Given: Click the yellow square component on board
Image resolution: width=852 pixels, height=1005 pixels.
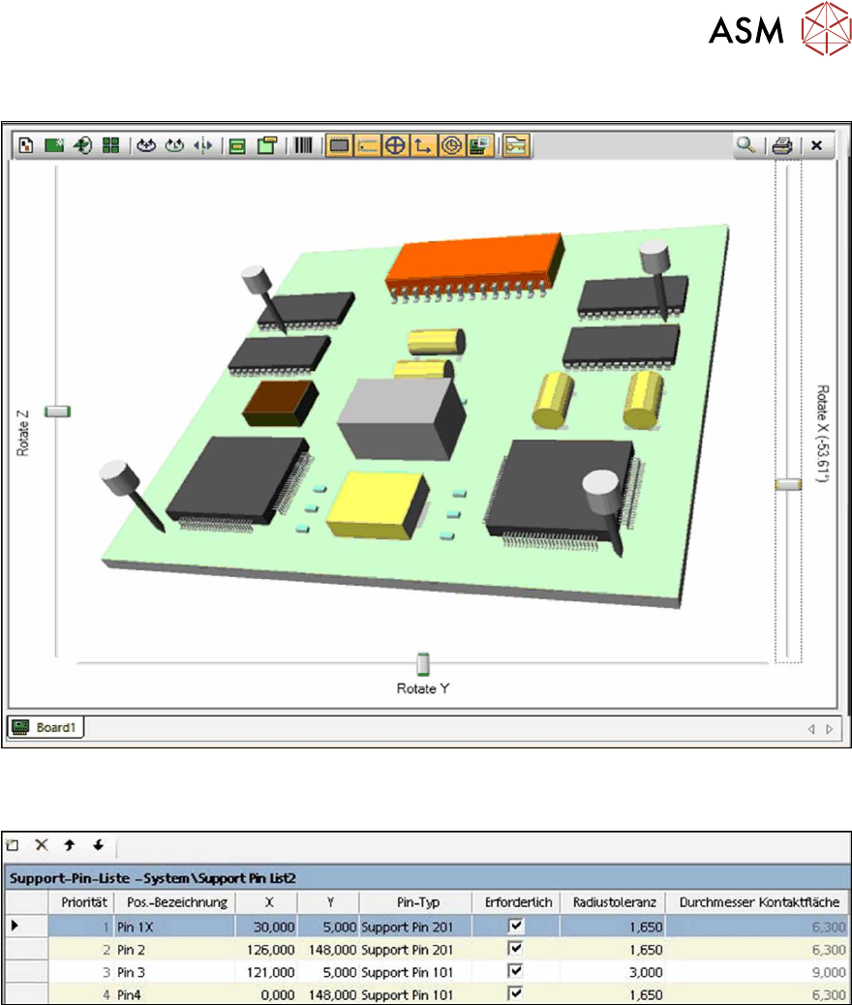Looking at the screenshot, I should (377, 505).
